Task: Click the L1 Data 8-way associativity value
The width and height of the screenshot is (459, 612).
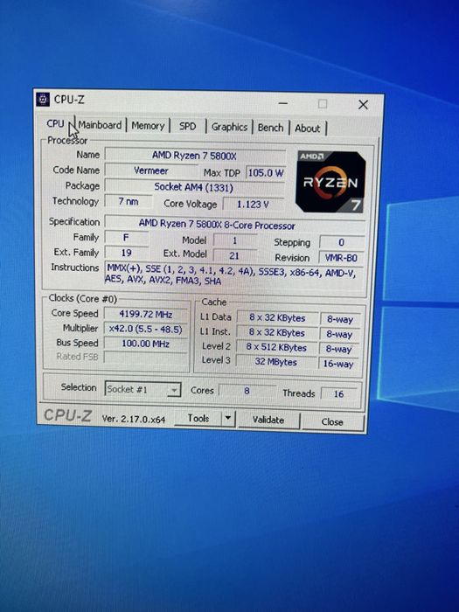Action: pos(340,320)
